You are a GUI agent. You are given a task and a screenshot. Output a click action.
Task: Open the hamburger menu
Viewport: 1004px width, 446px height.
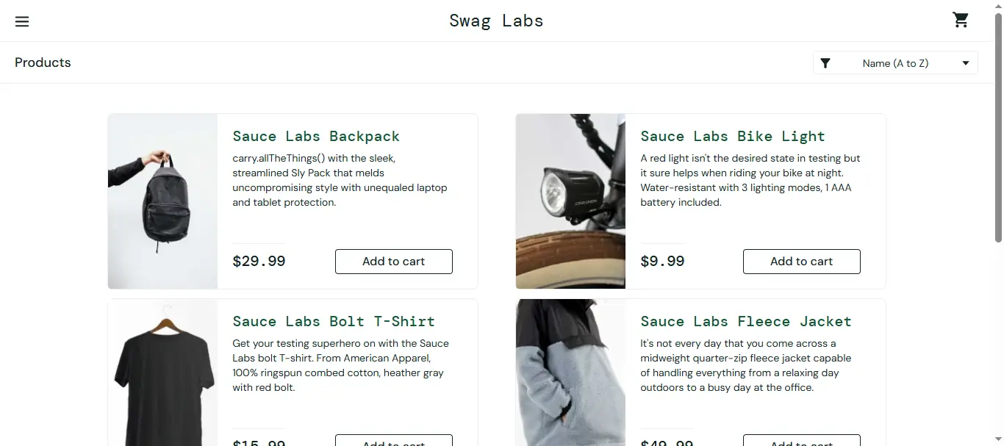click(22, 21)
